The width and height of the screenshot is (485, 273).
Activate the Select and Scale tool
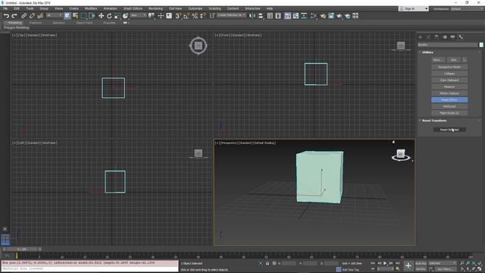pos(117,16)
